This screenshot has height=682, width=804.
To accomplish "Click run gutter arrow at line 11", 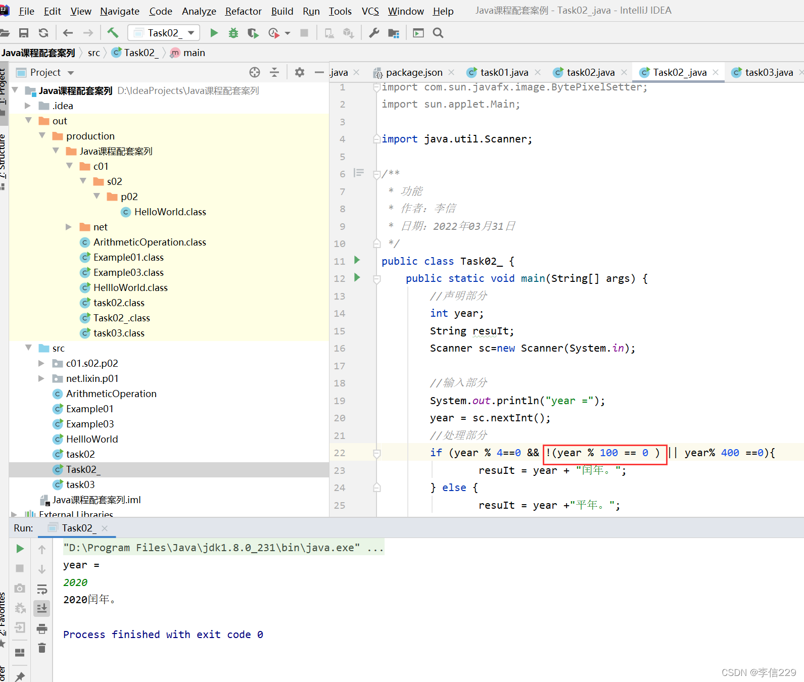I will tap(357, 260).
